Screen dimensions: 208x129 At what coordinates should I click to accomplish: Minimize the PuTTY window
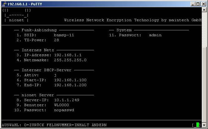coord(193,4)
